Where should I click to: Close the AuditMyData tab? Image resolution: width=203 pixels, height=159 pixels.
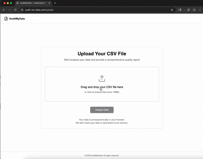[x=49, y=3]
